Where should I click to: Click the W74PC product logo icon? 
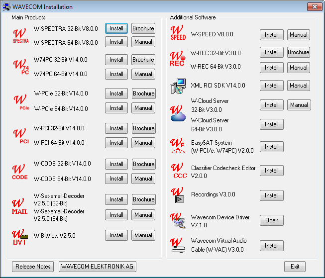(20, 66)
